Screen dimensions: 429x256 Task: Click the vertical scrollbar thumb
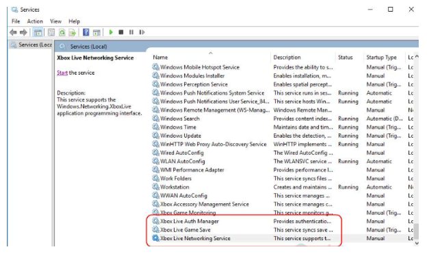tap(417, 231)
